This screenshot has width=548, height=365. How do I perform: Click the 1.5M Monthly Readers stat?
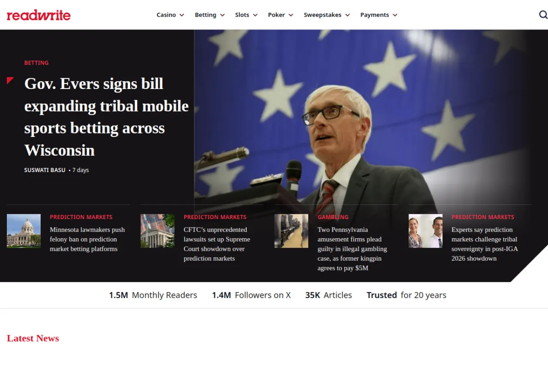click(153, 295)
